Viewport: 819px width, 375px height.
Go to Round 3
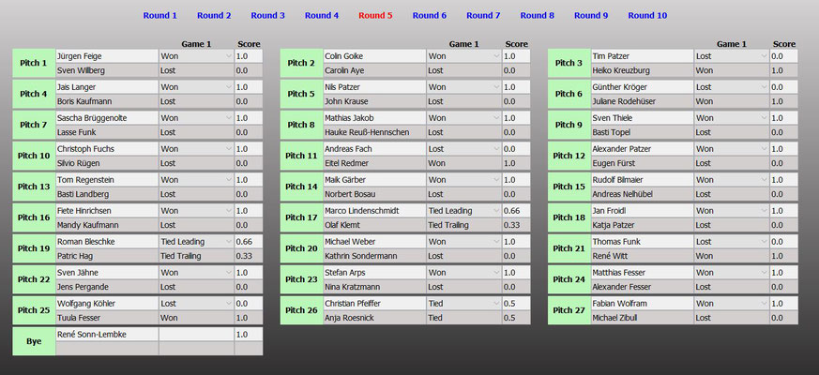[267, 15]
